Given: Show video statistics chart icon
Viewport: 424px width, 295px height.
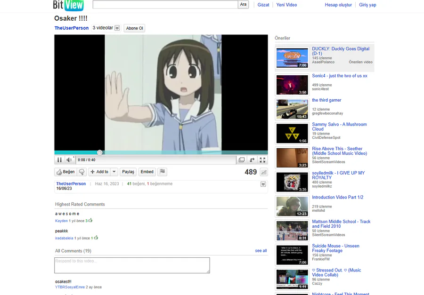Looking at the screenshot, I should 264,172.
